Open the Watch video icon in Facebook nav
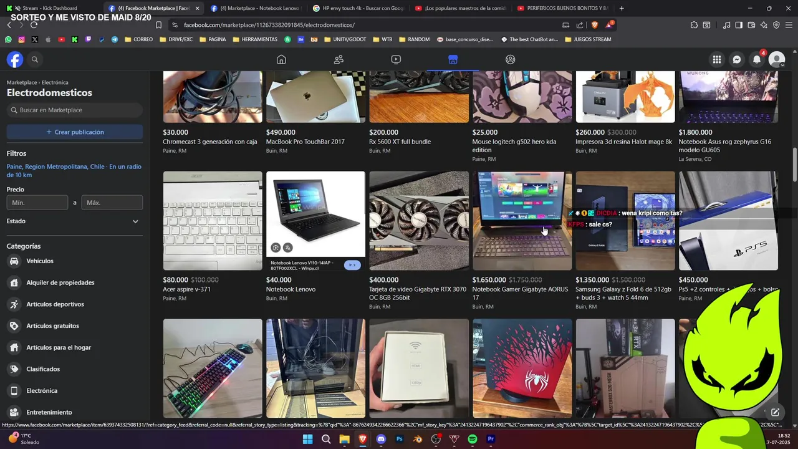The width and height of the screenshot is (798, 449). (x=396, y=59)
